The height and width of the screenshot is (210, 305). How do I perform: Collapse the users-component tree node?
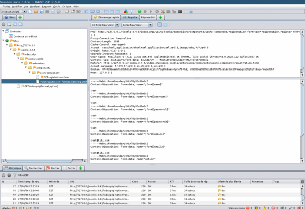pyautogui.click(x=30, y=72)
